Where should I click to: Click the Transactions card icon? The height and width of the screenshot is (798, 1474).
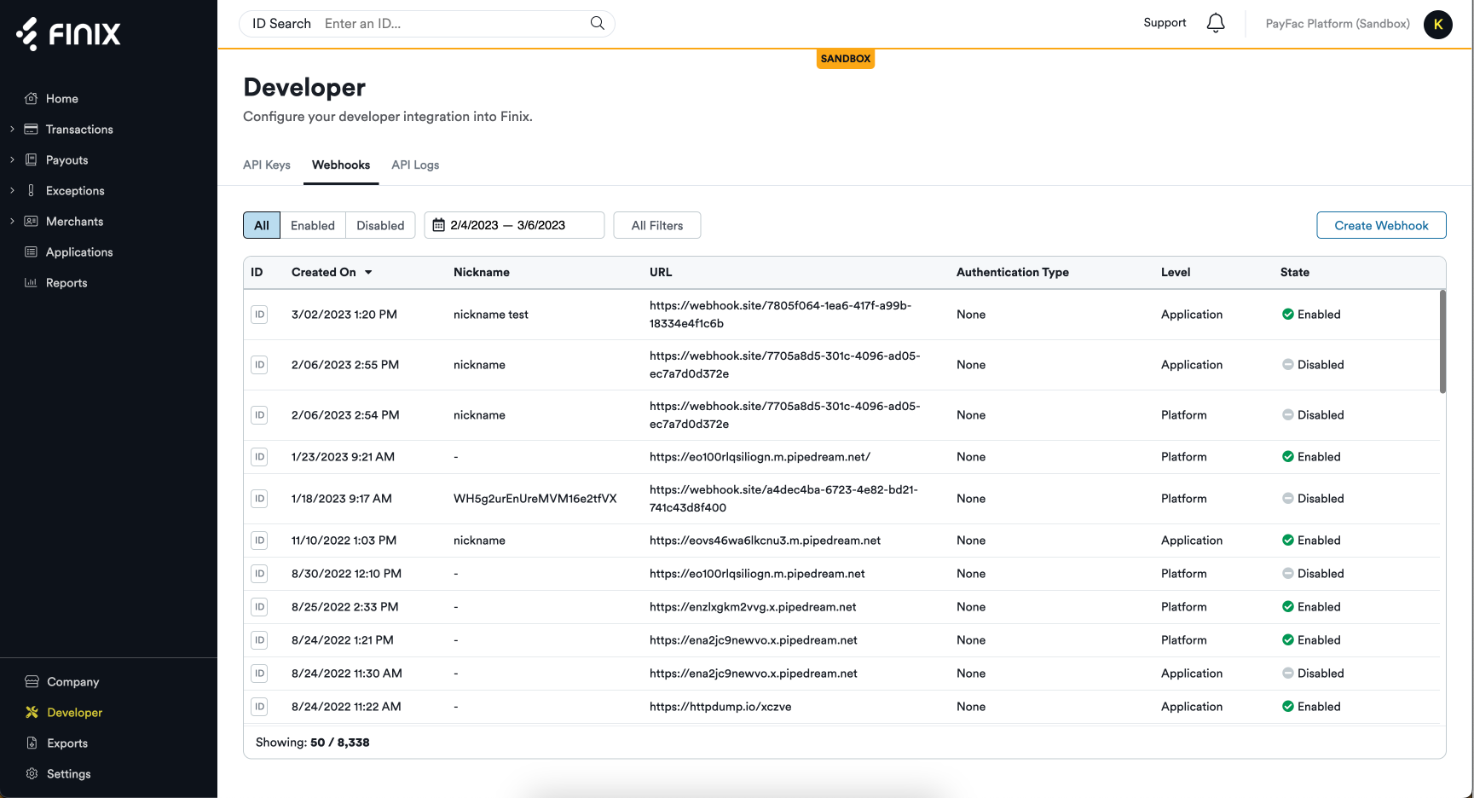pyautogui.click(x=32, y=129)
